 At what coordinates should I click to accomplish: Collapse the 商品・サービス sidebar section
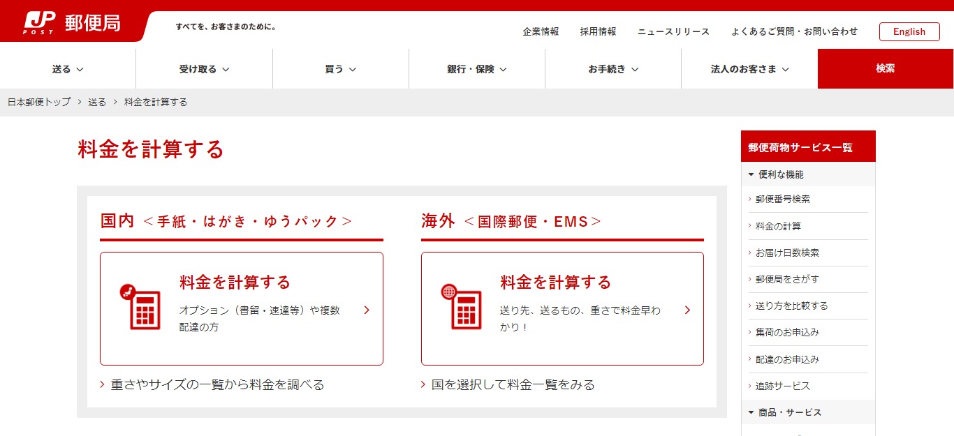tap(808, 412)
